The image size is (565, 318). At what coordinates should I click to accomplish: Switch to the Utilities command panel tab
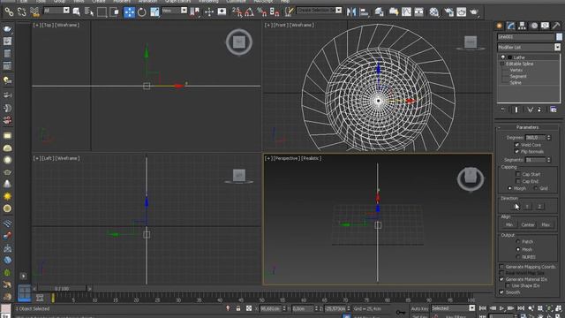tap(556, 26)
